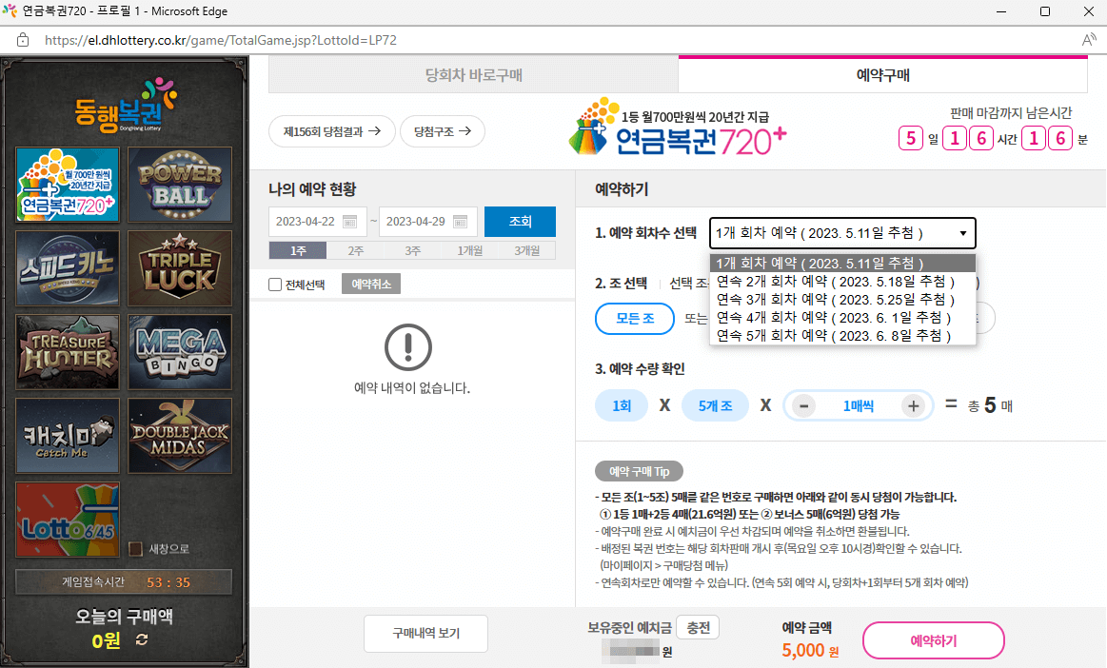Increase ticket quantity with plus button
1107x668 pixels.
pos(913,406)
